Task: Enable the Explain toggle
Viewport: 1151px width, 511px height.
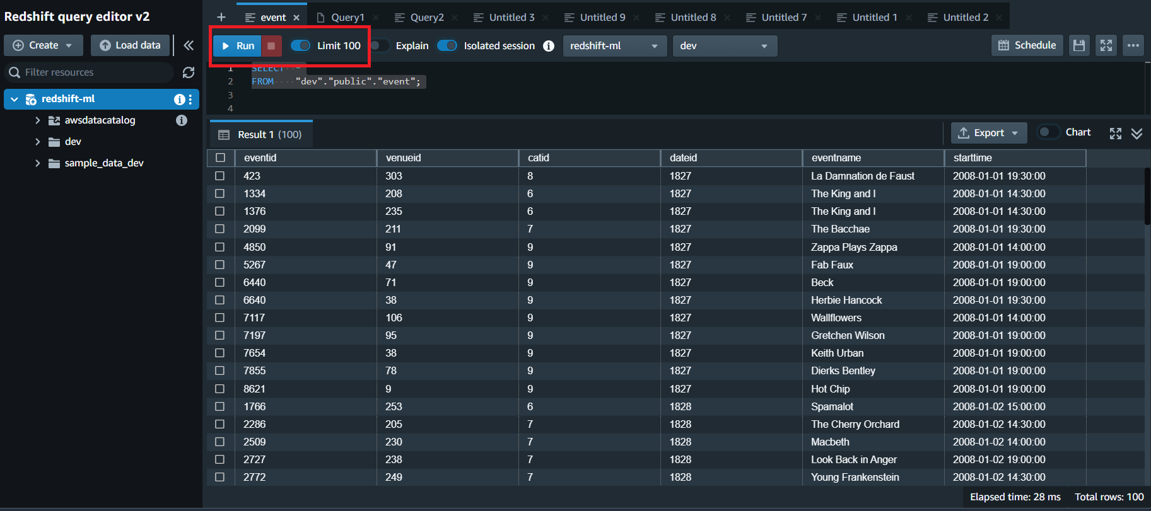Action: [380, 45]
